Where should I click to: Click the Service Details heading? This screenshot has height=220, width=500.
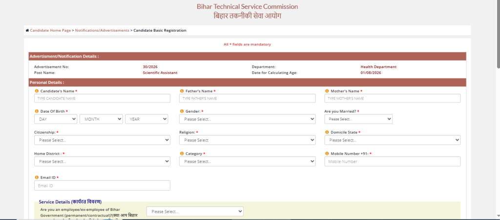[70, 201]
